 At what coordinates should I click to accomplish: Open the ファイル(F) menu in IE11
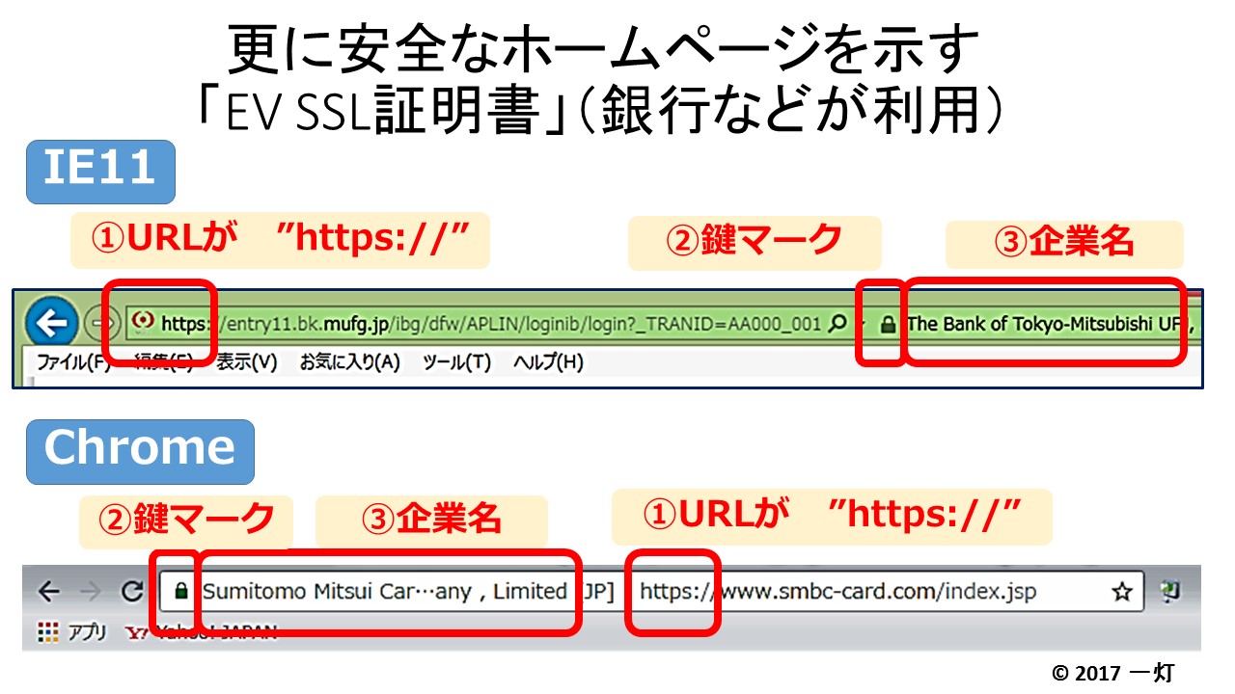pyautogui.click(x=73, y=362)
